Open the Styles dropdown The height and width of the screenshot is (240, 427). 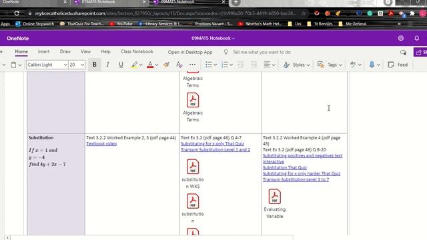pos(296,65)
